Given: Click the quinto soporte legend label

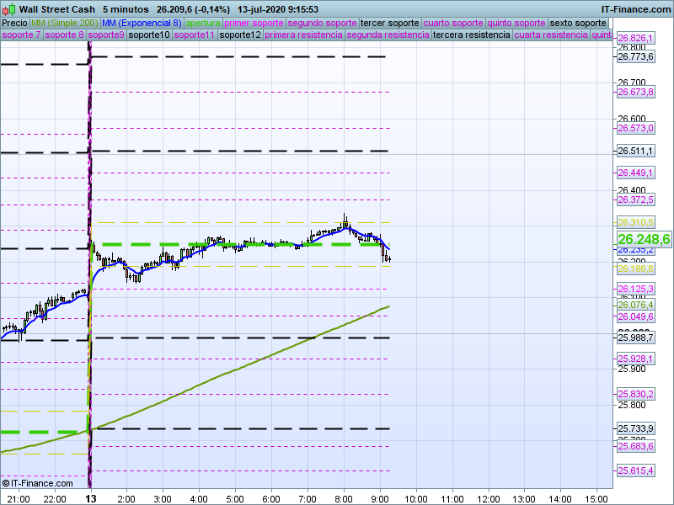Looking at the screenshot, I should tap(516, 23).
